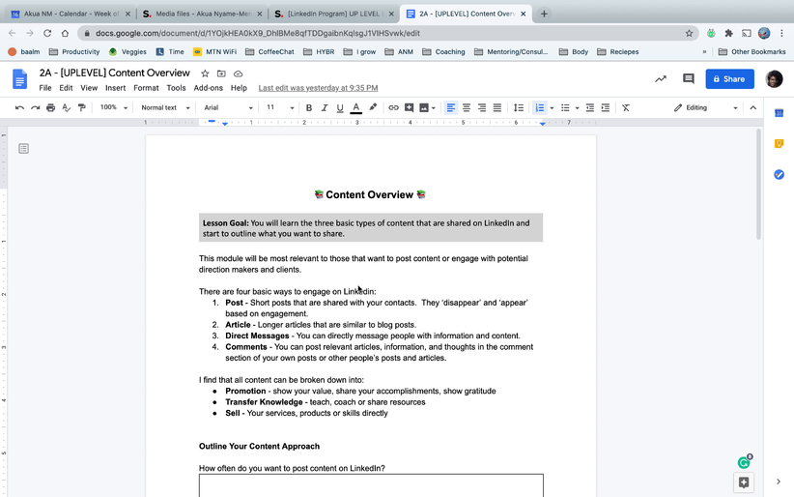
Task: Open the text color picker
Action: click(x=356, y=107)
